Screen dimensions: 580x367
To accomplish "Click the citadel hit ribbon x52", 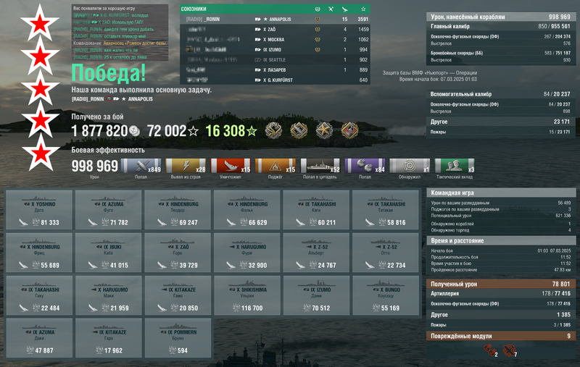I will click(320, 166).
